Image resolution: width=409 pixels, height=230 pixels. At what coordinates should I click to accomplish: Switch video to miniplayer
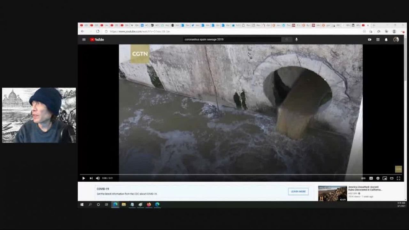pyautogui.click(x=385, y=178)
